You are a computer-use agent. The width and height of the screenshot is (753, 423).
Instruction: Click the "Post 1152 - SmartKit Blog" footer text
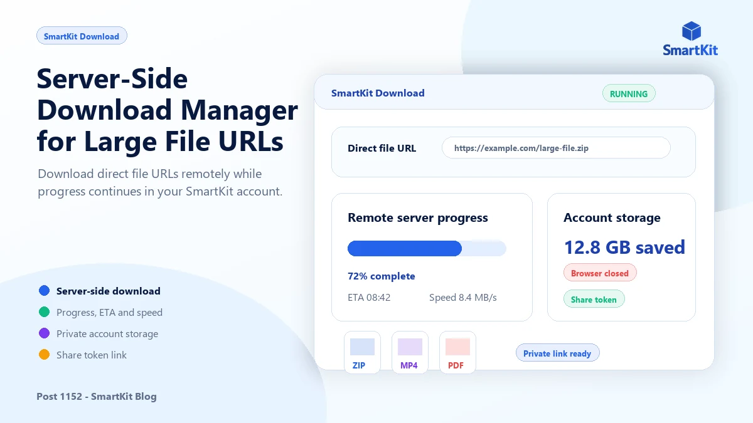97,396
